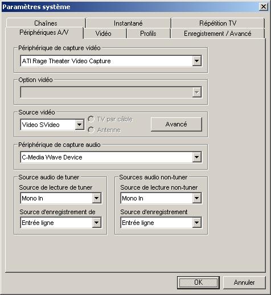Expand the Option vidéo dropdown arrow
This screenshot has width=271, height=295.
(196, 92)
